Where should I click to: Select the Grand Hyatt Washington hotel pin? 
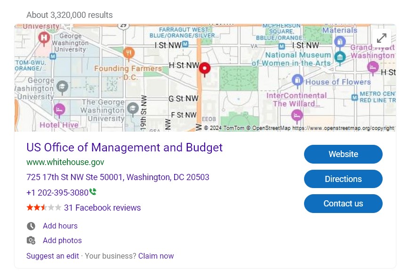(373, 68)
